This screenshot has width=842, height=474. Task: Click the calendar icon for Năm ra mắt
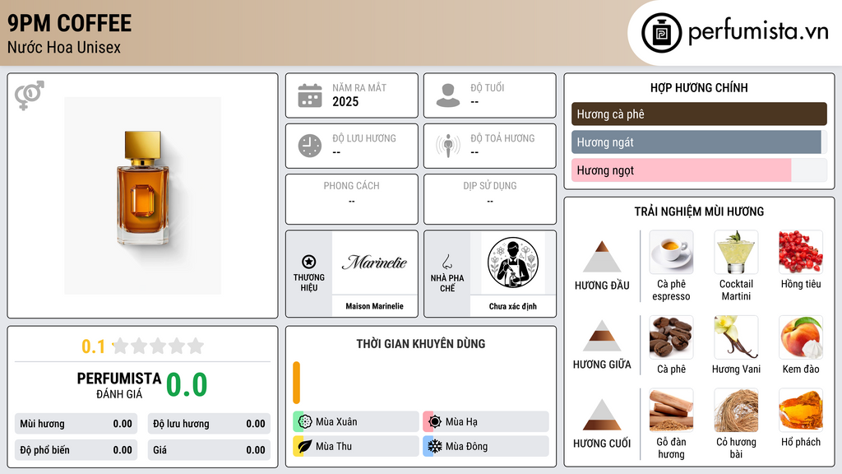(310, 95)
